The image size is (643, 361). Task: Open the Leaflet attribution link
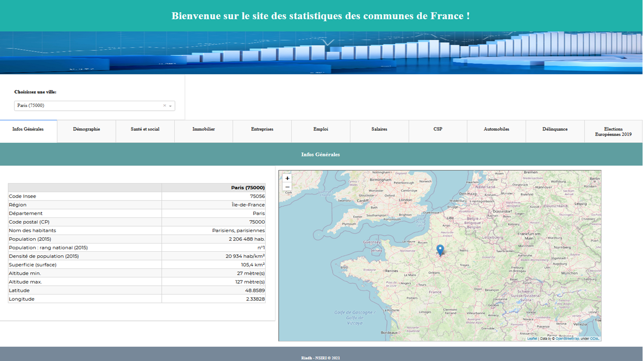(532, 339)
